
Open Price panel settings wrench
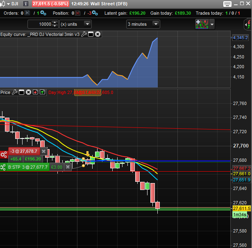coord(14,92)
